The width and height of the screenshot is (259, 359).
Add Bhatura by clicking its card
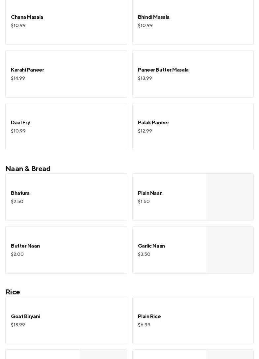click(x=66, y=197)
